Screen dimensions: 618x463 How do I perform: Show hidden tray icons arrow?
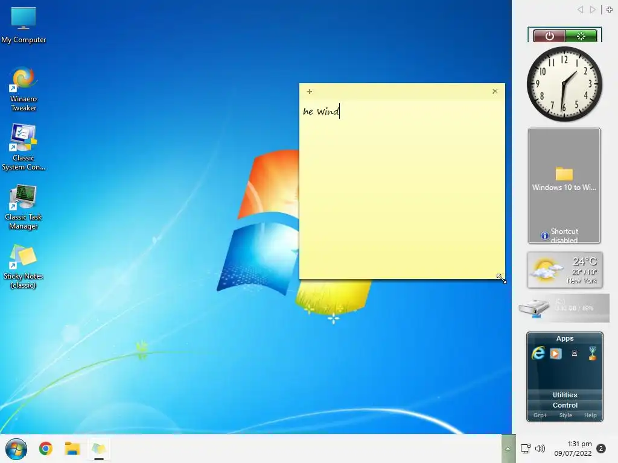[x=508, y=449]
